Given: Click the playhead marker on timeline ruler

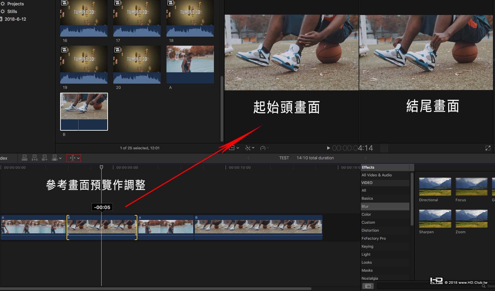Looking at the screenshot, I should coord(101,167).
